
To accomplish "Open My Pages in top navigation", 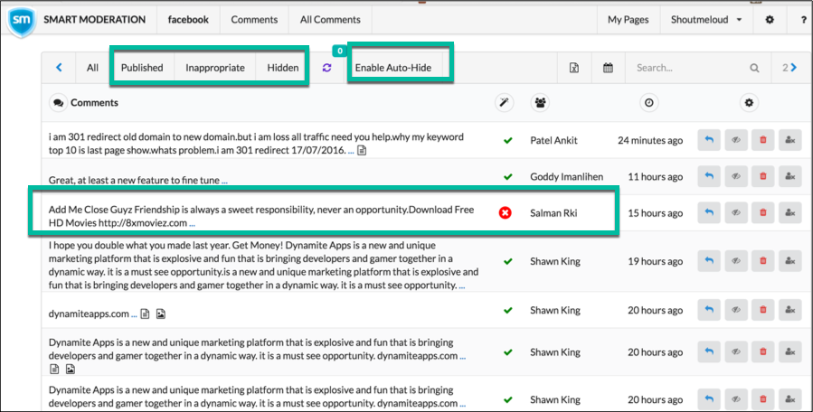I will click(x=628, y=20).
